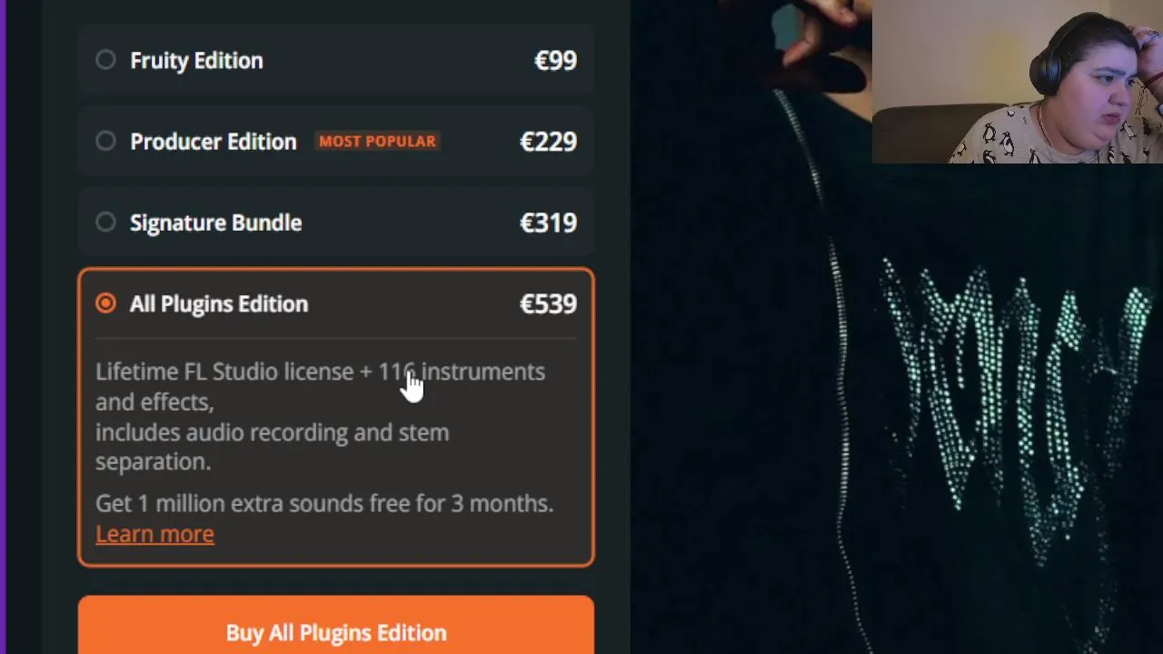Click the Fruity Edition label

point(196,61)
